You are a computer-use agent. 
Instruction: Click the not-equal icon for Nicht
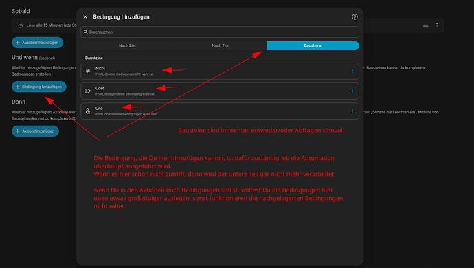(88, 71)
